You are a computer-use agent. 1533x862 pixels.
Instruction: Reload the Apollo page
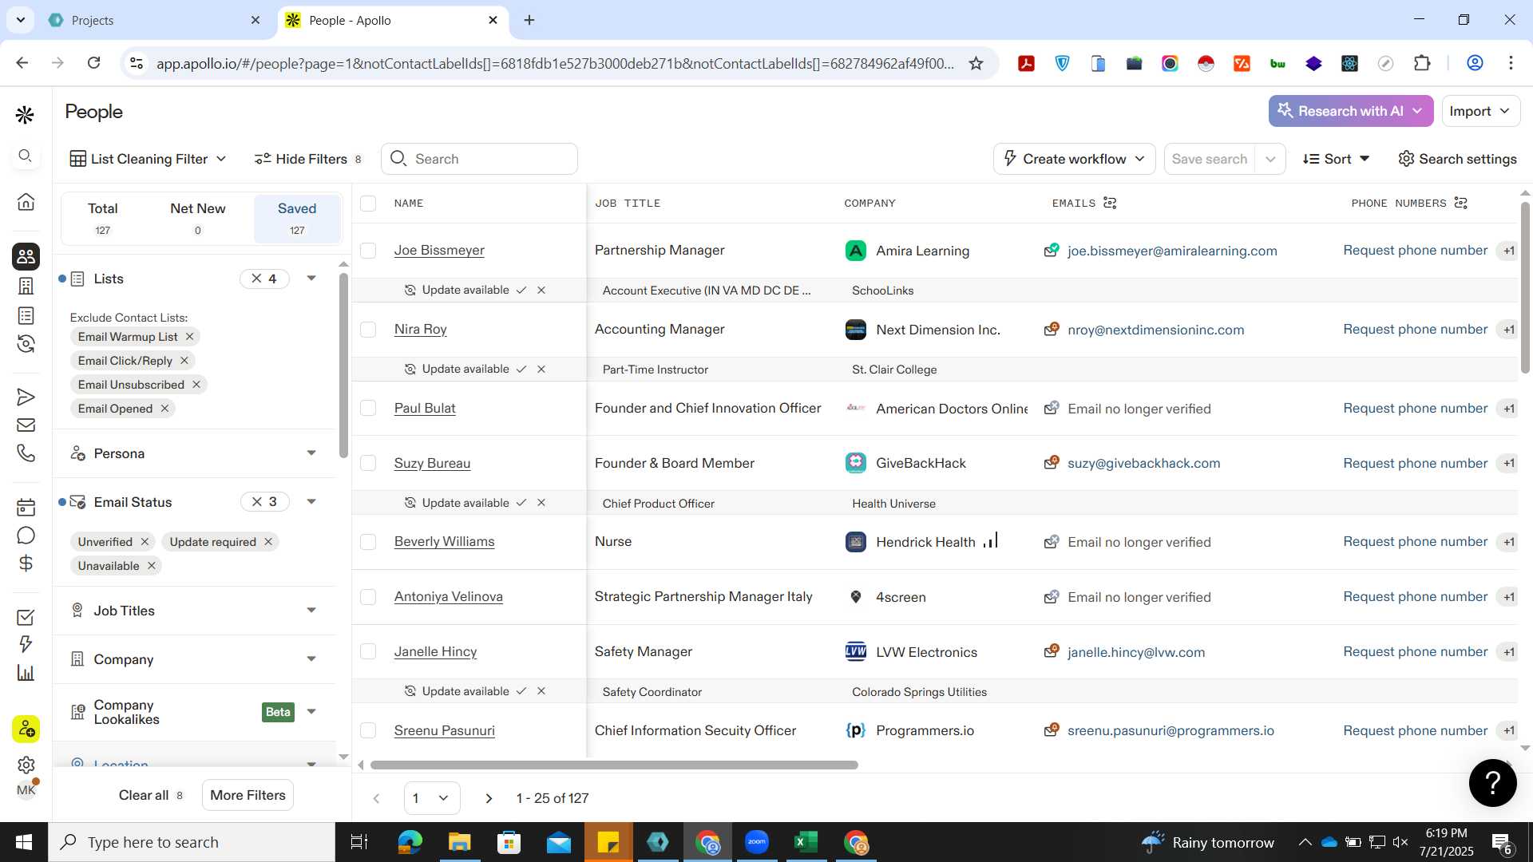[93, 63]
